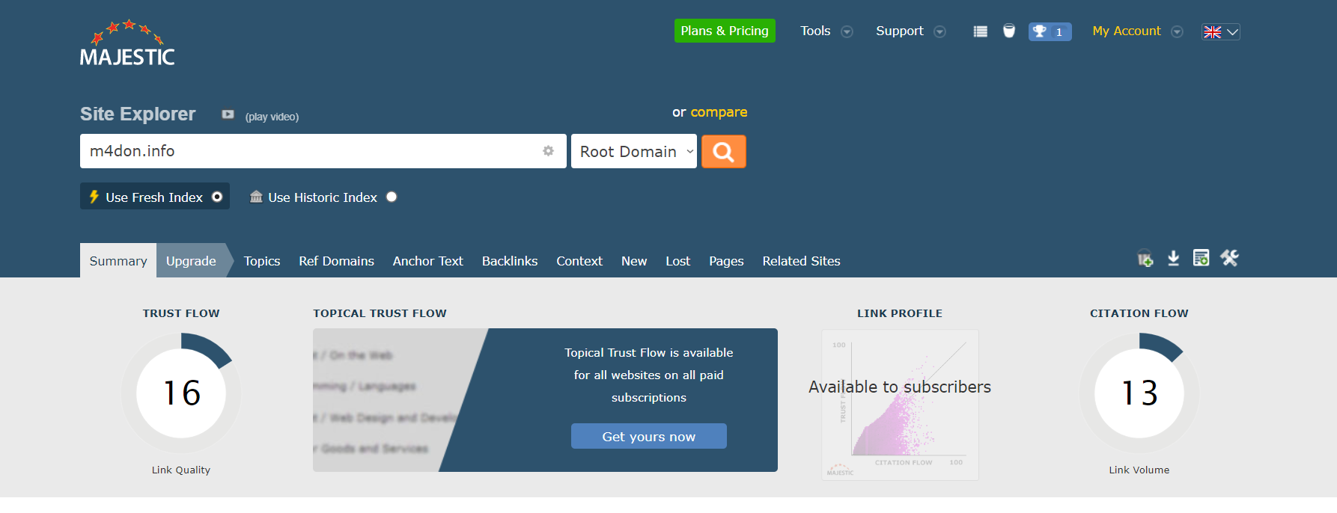
Task: Select Use Fresh Index radio
Action: coord(217,197)
